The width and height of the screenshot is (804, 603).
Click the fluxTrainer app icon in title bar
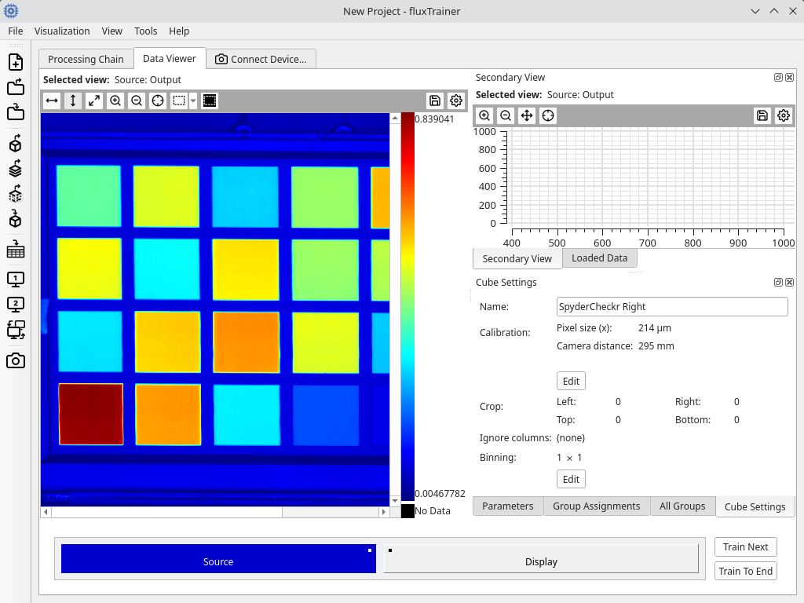[11, 11]
